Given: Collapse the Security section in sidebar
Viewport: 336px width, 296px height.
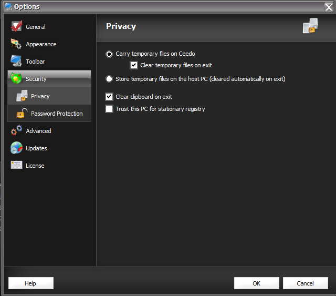Looking at the screenshot, I should [x=36, y=79].
